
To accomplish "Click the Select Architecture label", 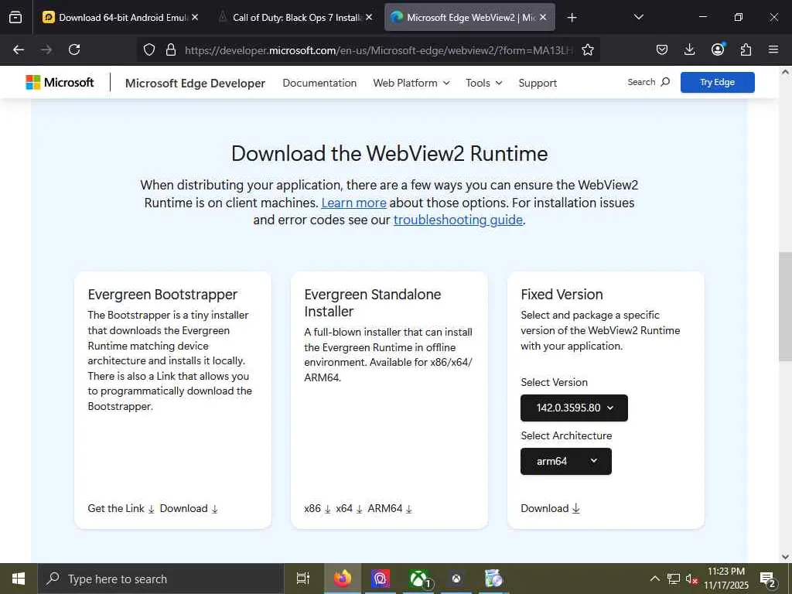I will click(566, 435).
